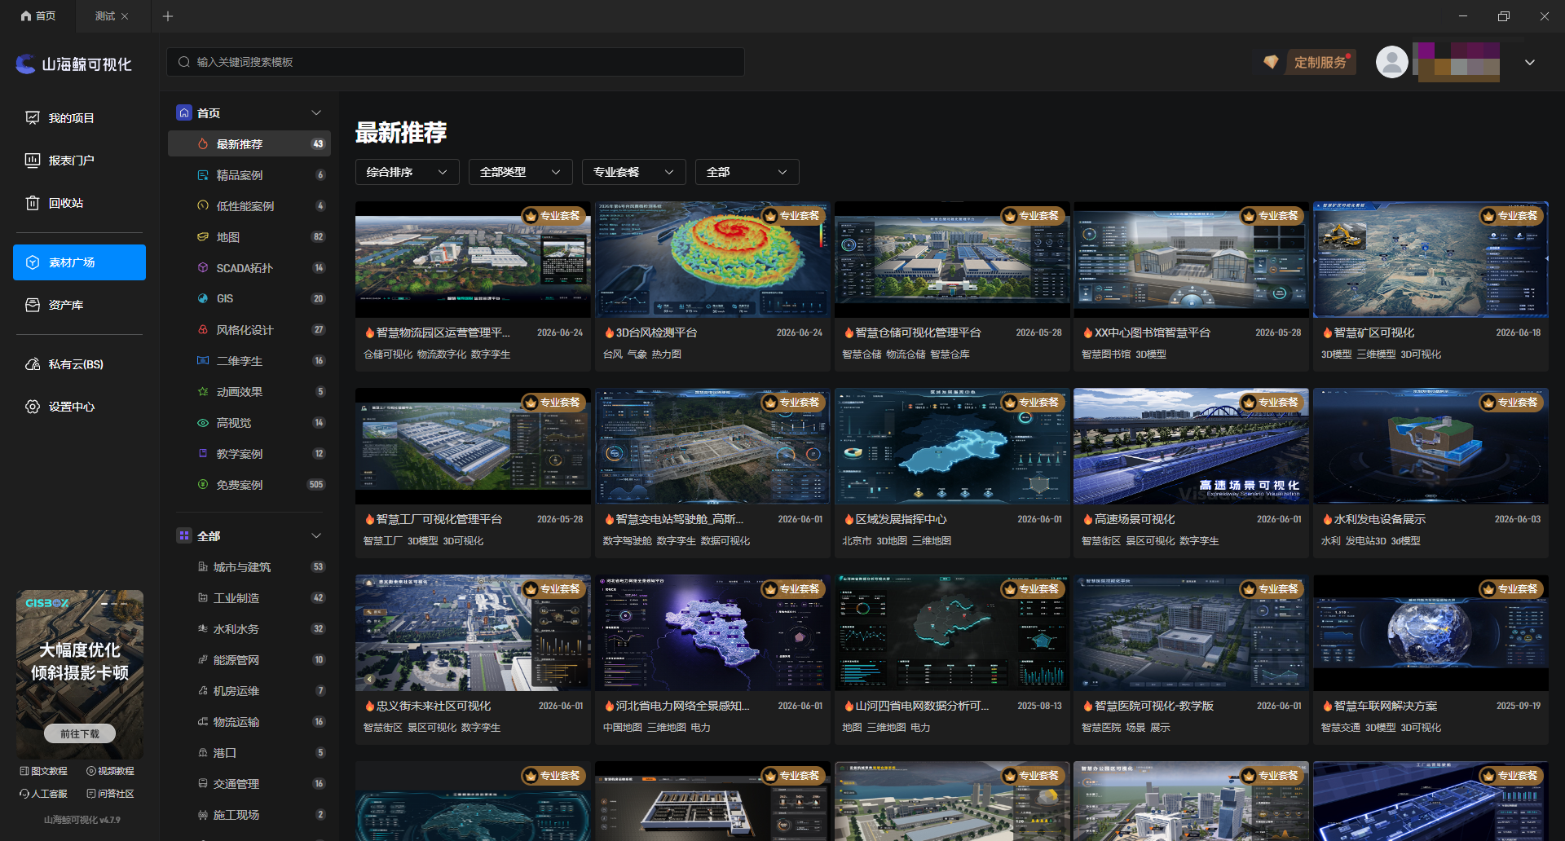
Task: Collapse the 全部 category group
Action: click(316, 536)
